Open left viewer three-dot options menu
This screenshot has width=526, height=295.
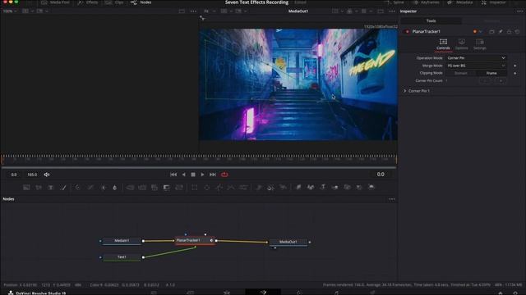coord(193,11)
